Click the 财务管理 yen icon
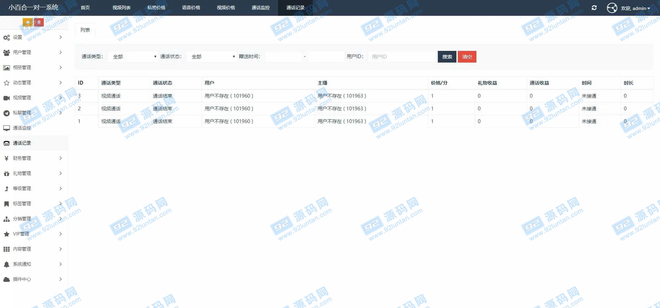This screenshot has width=660, height=308. click(x=6, y=158)
